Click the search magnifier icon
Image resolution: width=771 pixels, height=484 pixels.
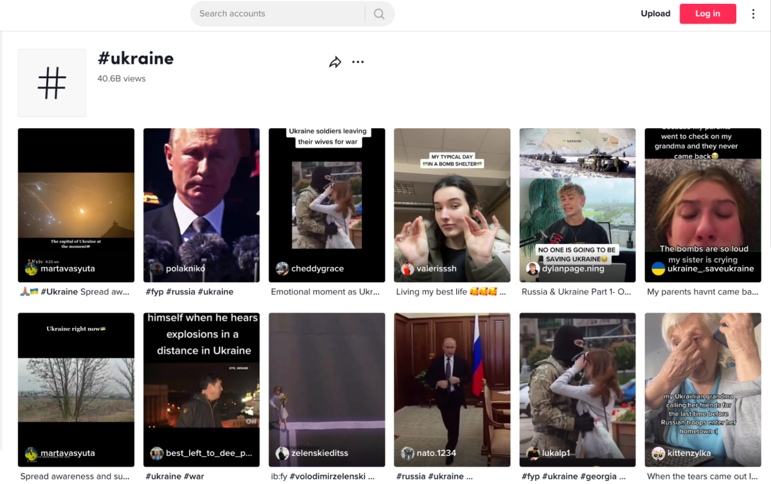tap(379, 13)
